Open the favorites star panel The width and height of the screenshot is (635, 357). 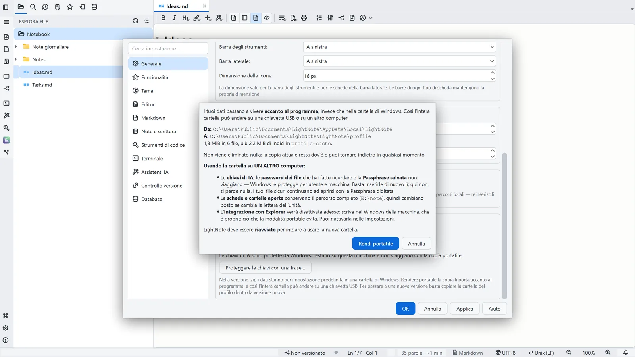coord(70,7)
